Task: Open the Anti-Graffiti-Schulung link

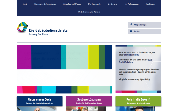Action: tap(136, 61)
